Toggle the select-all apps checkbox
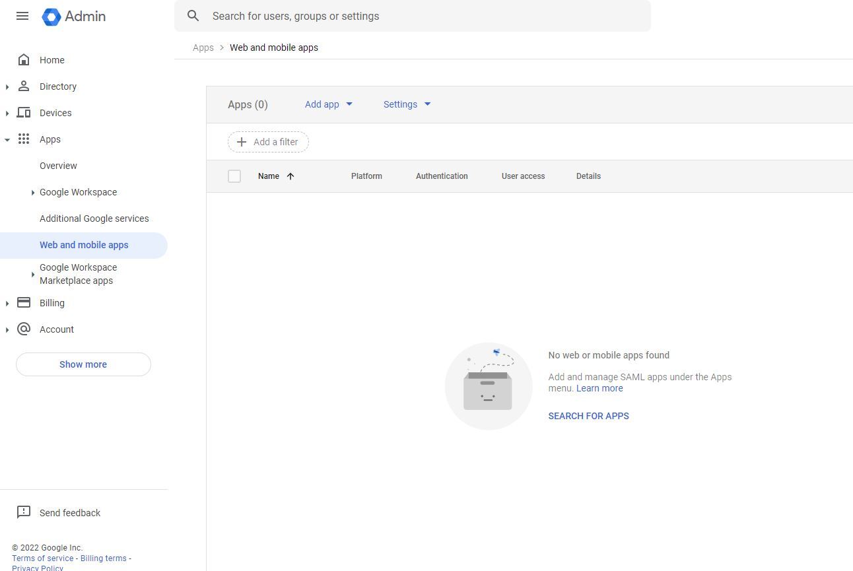853x571 pixels. pyautogui.click(x=234, y=176)
